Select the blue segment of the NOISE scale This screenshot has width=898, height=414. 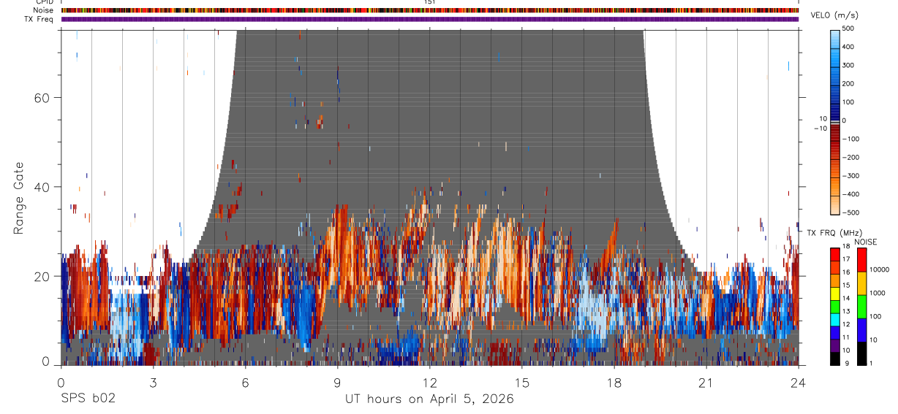861,330
